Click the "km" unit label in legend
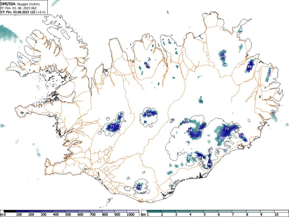 coord(144,215)
